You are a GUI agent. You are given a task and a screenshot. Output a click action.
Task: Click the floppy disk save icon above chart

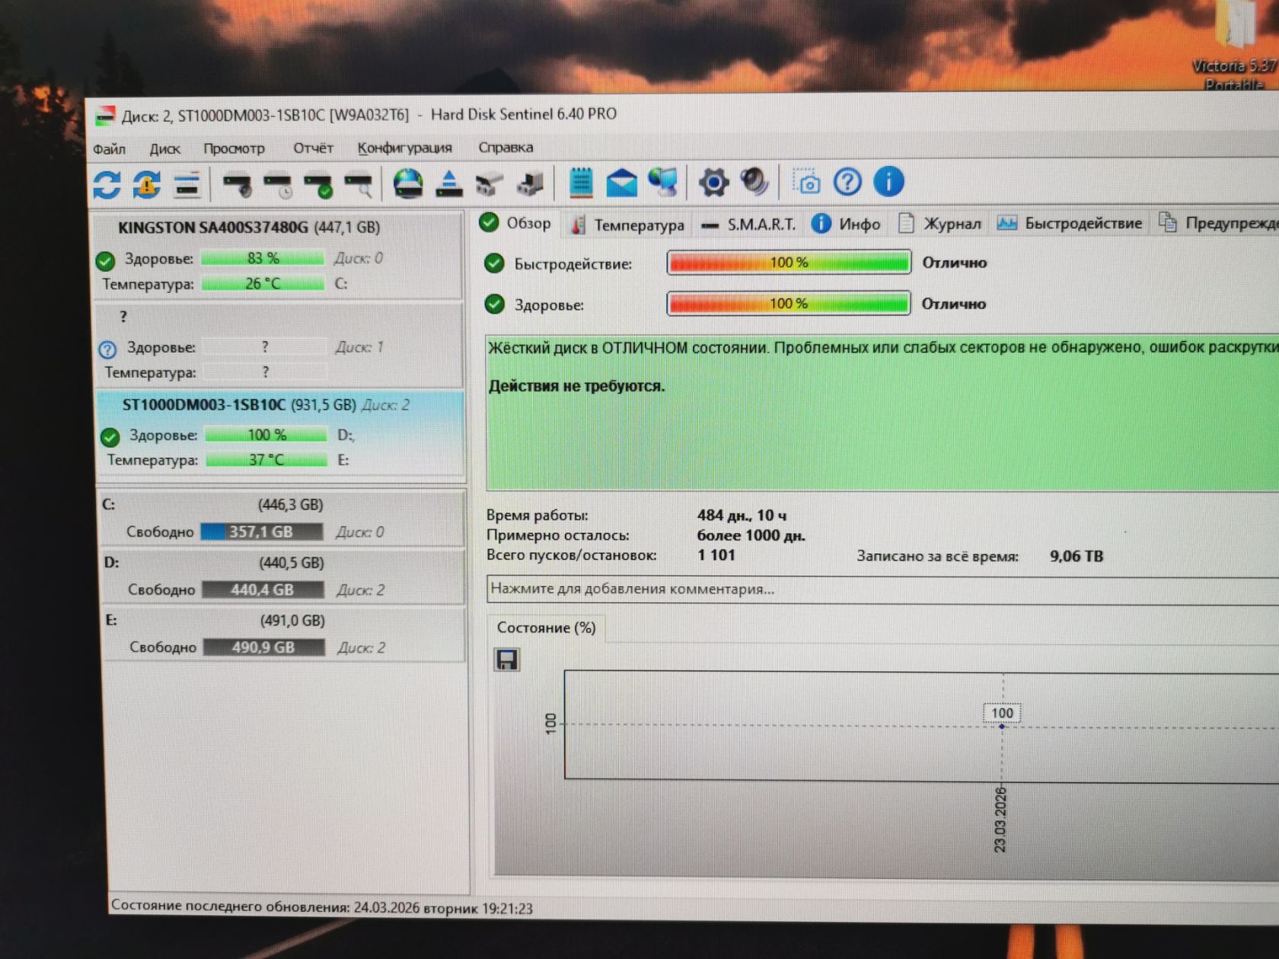click(x=507, y=659)
